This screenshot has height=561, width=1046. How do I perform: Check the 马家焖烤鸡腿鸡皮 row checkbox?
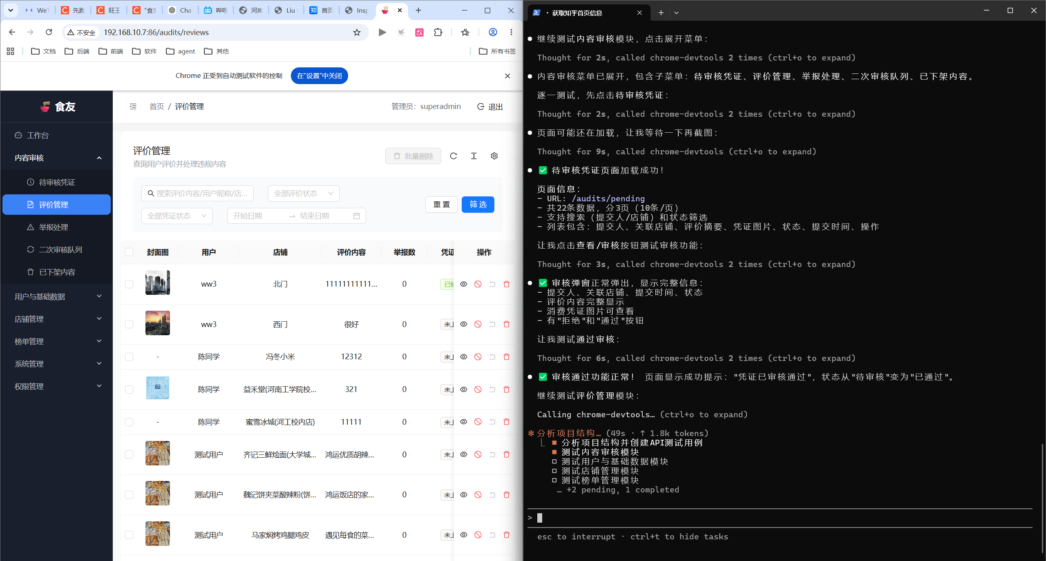tap(129, 535)
